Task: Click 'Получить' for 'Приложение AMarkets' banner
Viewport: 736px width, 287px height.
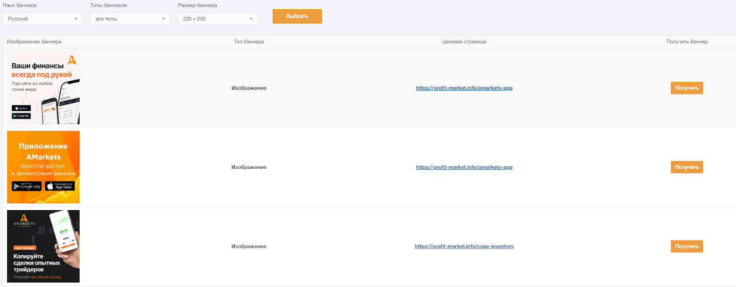Action: click(687, 167)
